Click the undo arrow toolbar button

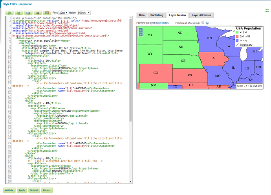[9, 13]
